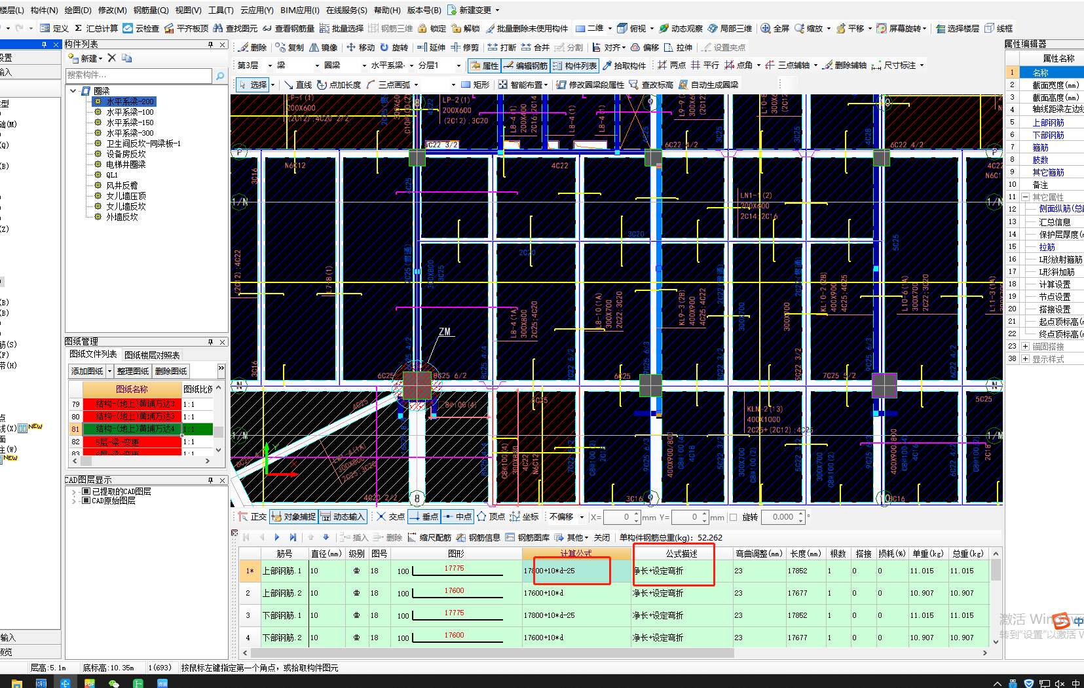This screenshot has height=688, width=1084.
Task: Expand 锚固搭接 property group
Action: [1026, 347]
